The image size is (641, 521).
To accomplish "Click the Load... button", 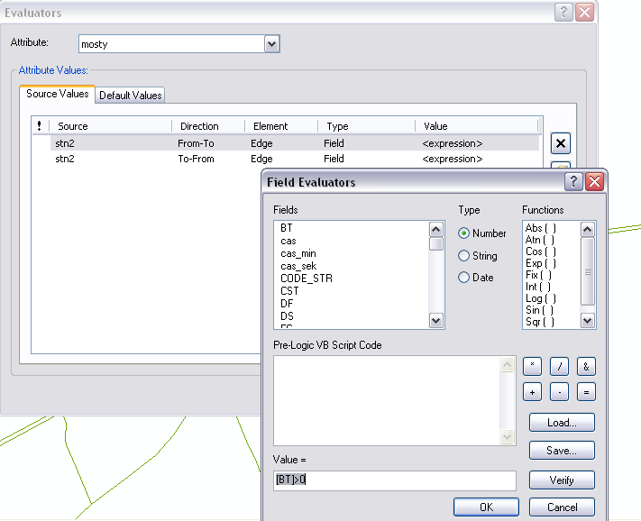I will 562,423.
